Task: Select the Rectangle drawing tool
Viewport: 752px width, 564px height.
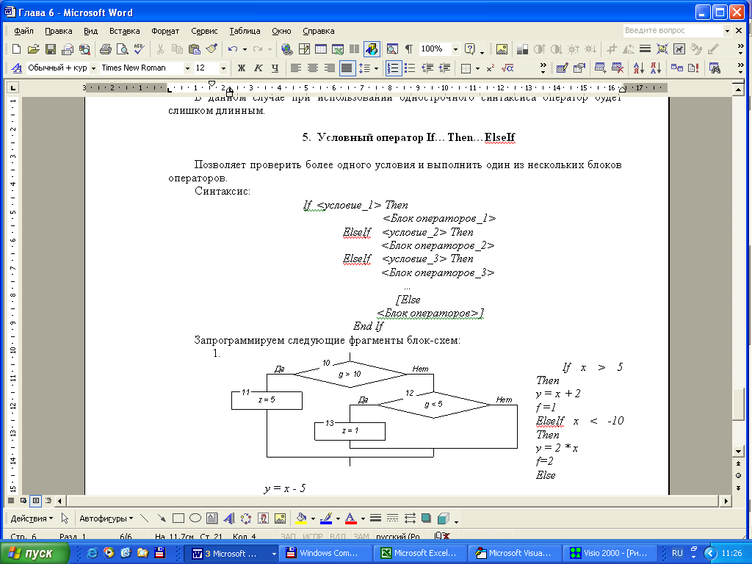Action: click(x=178, y=518)
